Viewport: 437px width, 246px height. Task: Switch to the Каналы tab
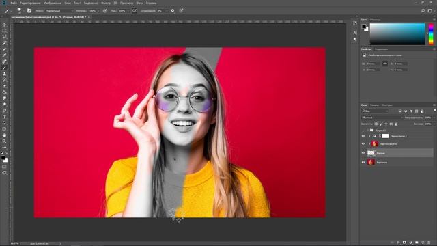[374, 105]
